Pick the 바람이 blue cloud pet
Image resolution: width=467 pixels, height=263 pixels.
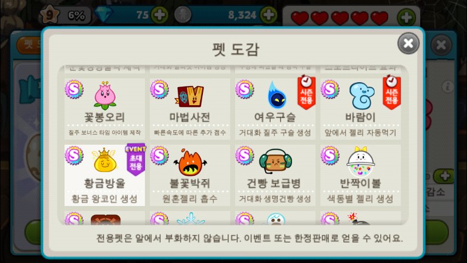pos(360,109)
